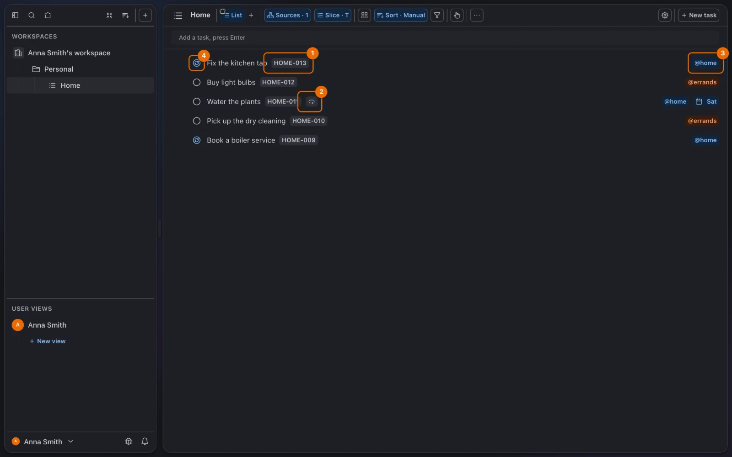Select the Home list in sidebar
This screenshot has width=732, height=457.
click(80, 85)
